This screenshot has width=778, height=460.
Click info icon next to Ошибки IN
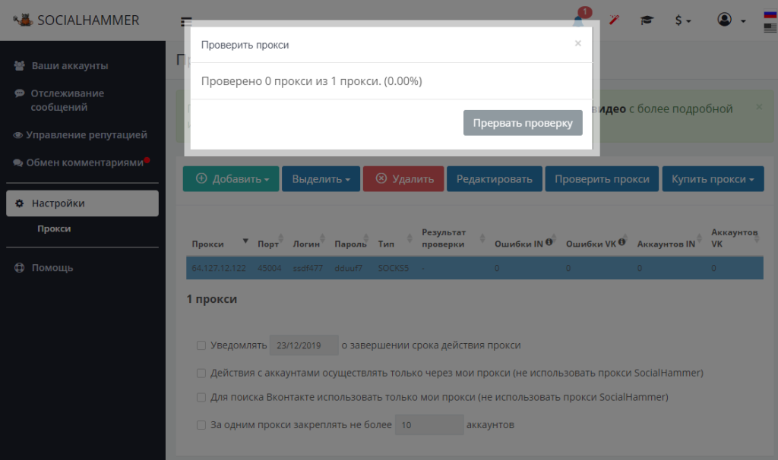pyautogui.click(x=549, y=242)
